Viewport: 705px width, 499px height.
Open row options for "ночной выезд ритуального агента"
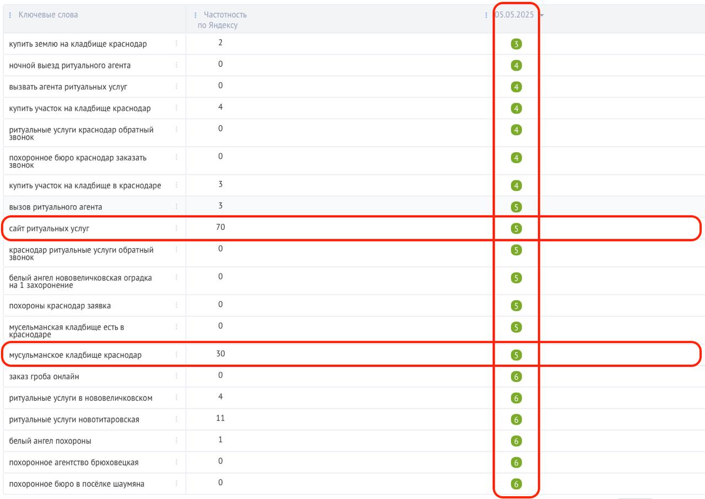click(176, 65)
